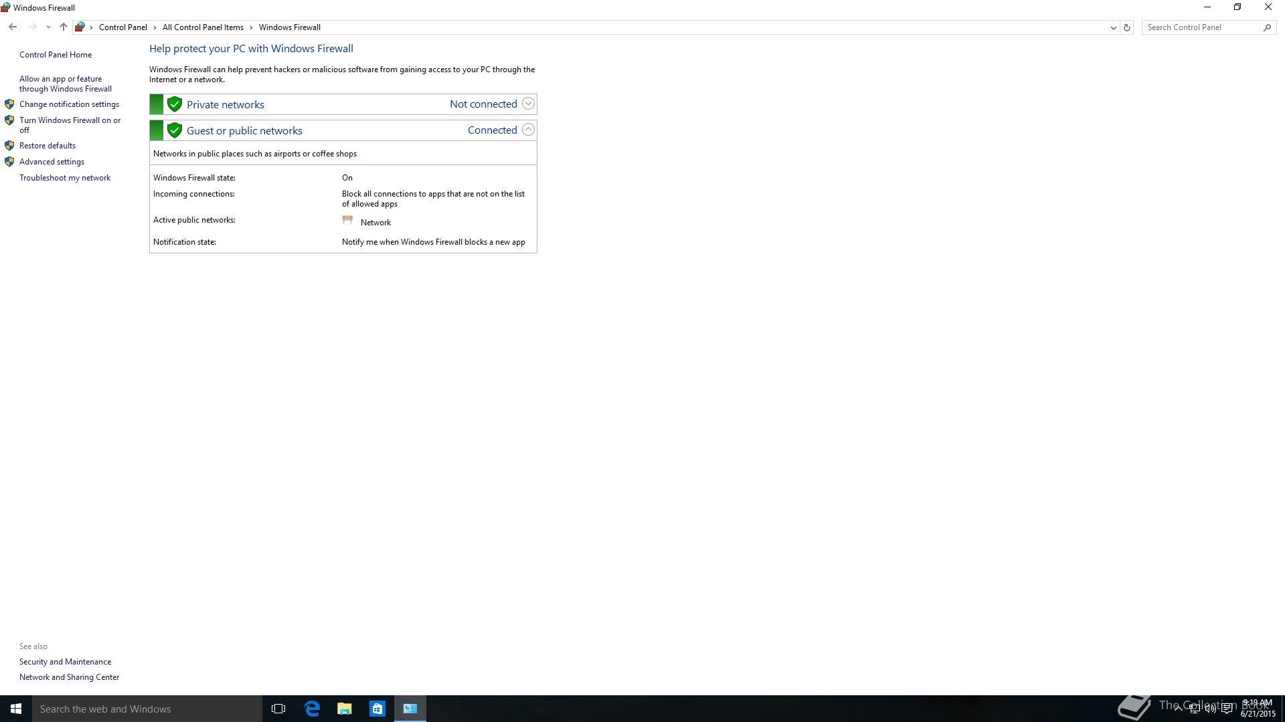Click the search magnifier icon
Image resolution: width=1285 pixels, height=722 pixels.
coord(1267,27)
